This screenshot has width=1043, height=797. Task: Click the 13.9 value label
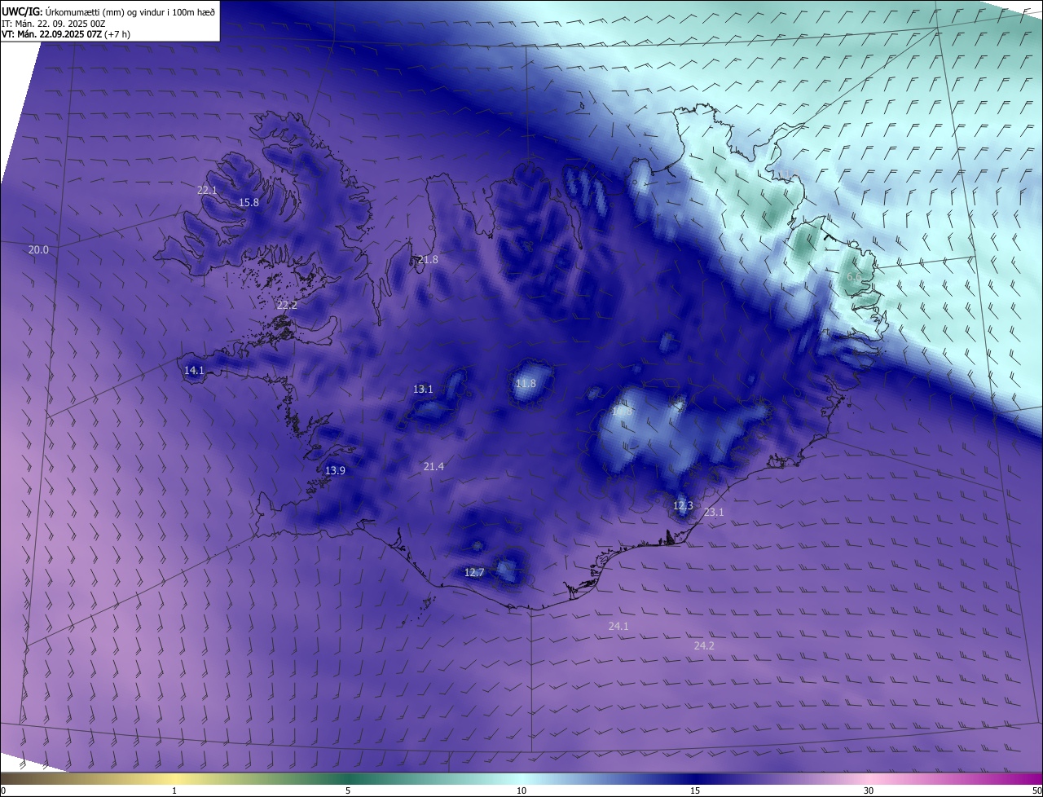[335, 471]
